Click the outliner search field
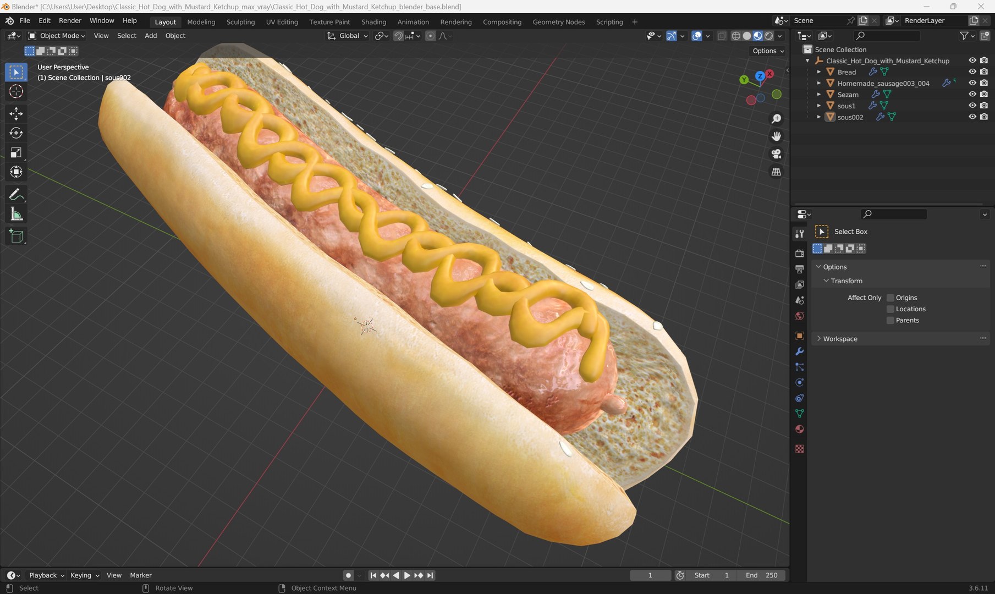The width and height of the screenshot is (995, 594). click(886, 36)
